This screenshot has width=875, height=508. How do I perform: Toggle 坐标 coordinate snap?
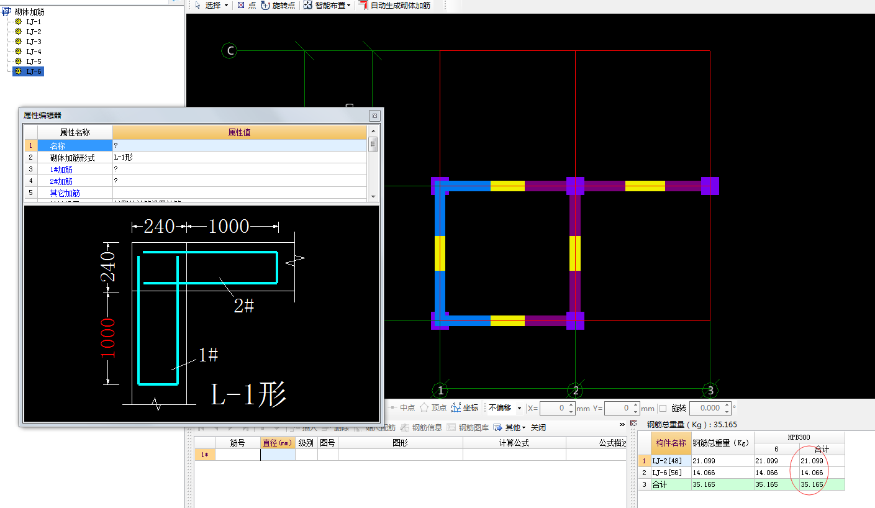[465, 408]
